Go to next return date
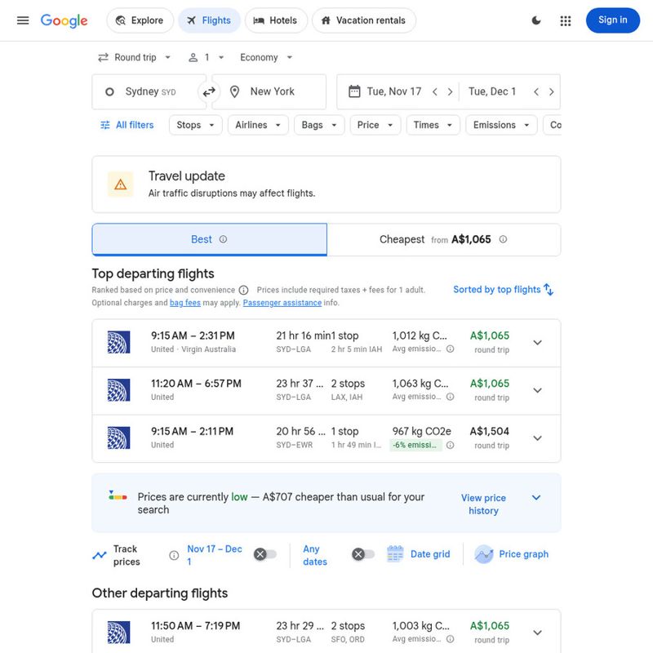The height and width of the screenshot is (653, 653). 552,91
